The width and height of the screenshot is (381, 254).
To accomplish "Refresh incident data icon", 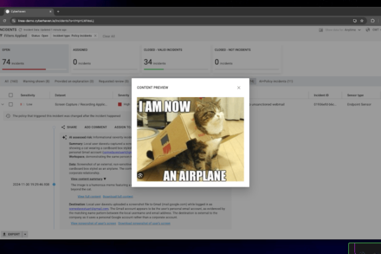I will 20,30.
